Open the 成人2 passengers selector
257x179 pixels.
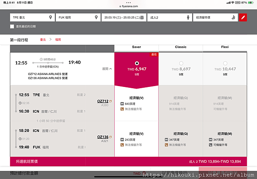(170, 18)
